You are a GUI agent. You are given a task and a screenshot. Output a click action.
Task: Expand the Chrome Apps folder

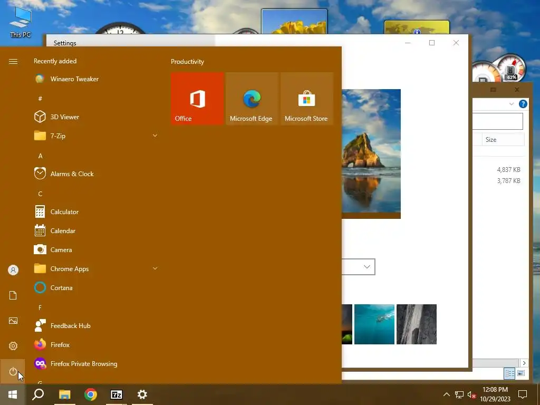(155, 268)
